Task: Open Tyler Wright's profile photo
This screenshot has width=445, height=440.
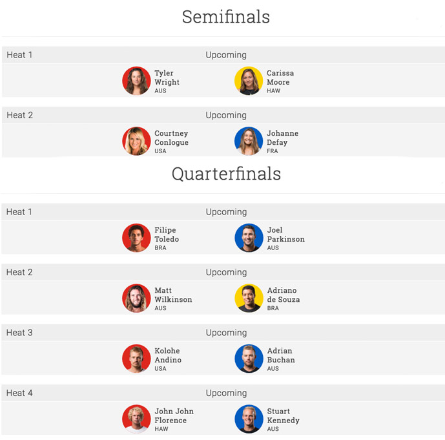Action: (136, 81)
